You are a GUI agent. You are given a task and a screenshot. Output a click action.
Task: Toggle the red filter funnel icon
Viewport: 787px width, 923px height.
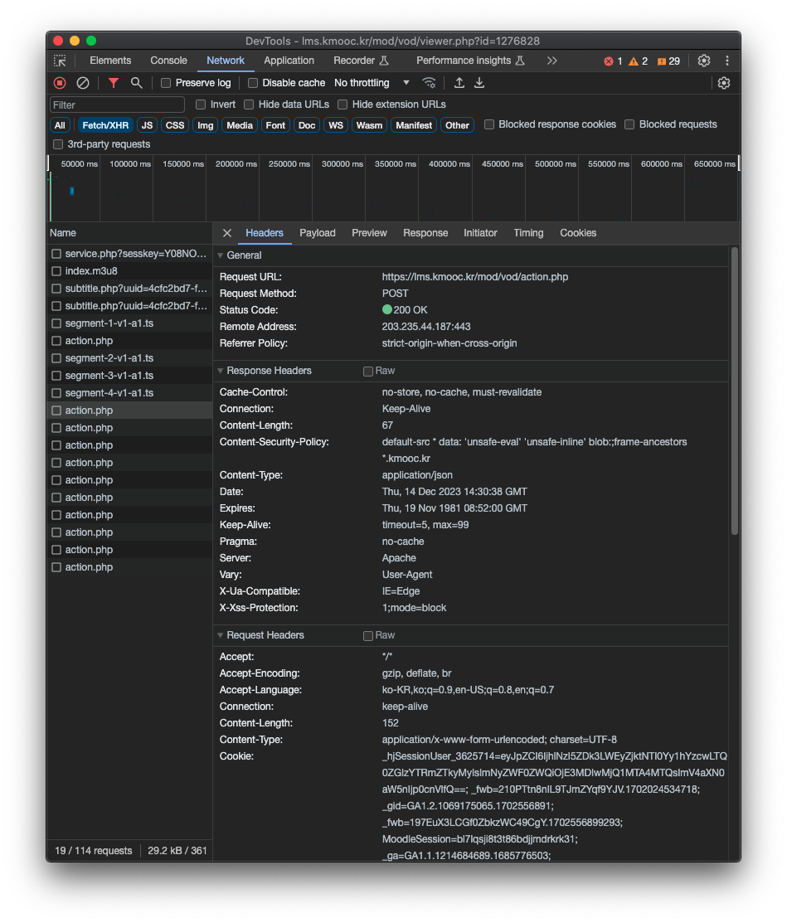point(114,83)
